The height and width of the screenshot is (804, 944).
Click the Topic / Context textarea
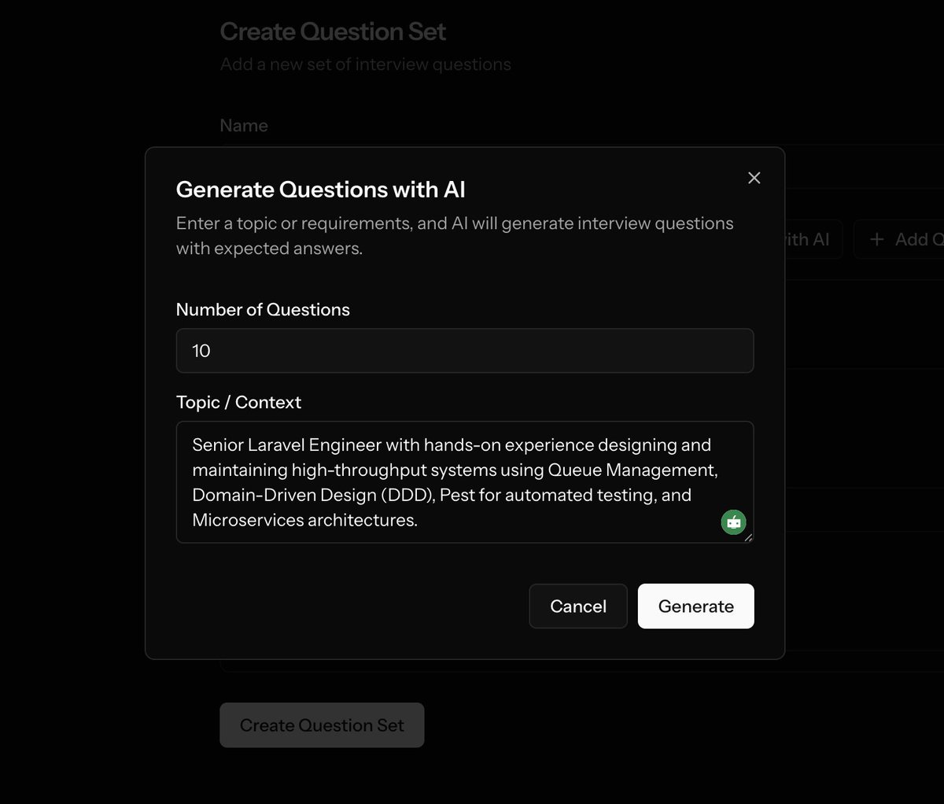tap(465, 482)
